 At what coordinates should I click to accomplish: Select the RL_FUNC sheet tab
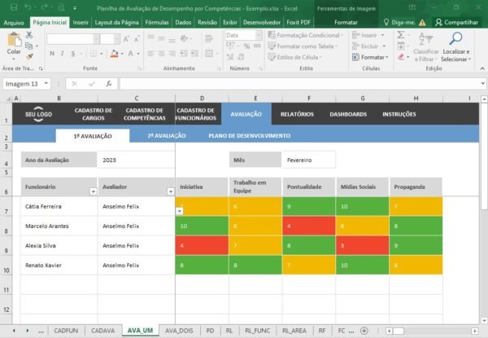click(x=257, y=331)
